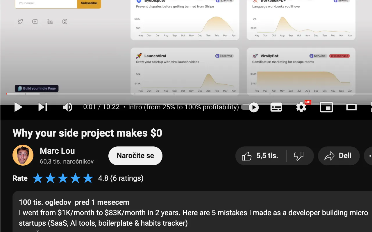Click the Instagram icon in the video

pos(65,21)
